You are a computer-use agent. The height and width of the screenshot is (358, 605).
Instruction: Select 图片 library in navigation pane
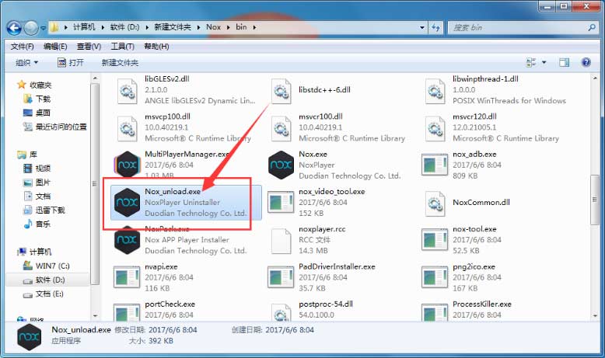[43, 182]
